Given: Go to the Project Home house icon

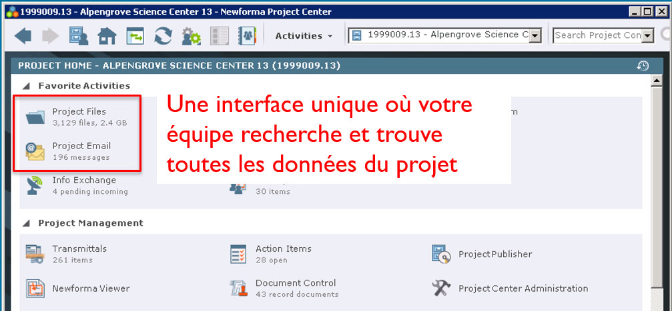Looking at the screenshot, I should coord(107,37).
